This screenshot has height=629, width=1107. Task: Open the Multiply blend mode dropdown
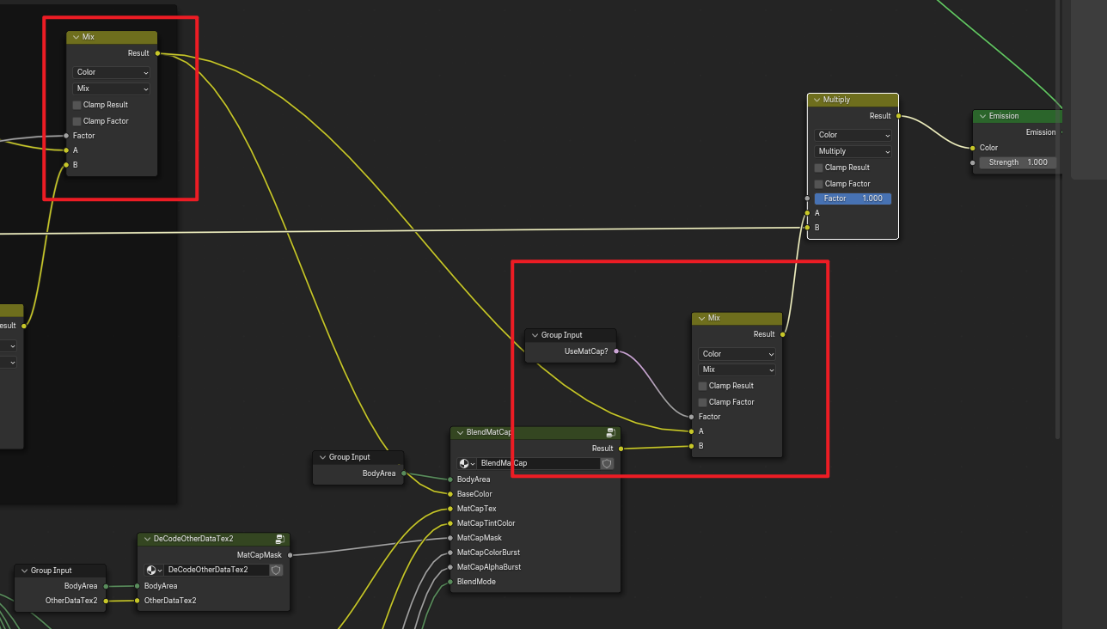[853, 151]
